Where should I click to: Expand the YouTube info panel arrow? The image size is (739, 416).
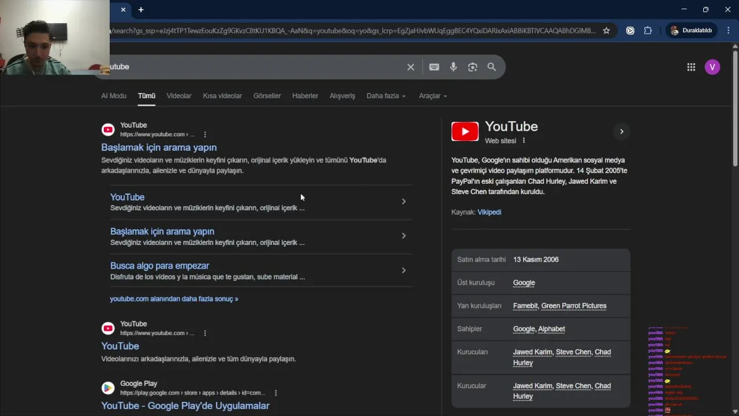tap(621, 132)
